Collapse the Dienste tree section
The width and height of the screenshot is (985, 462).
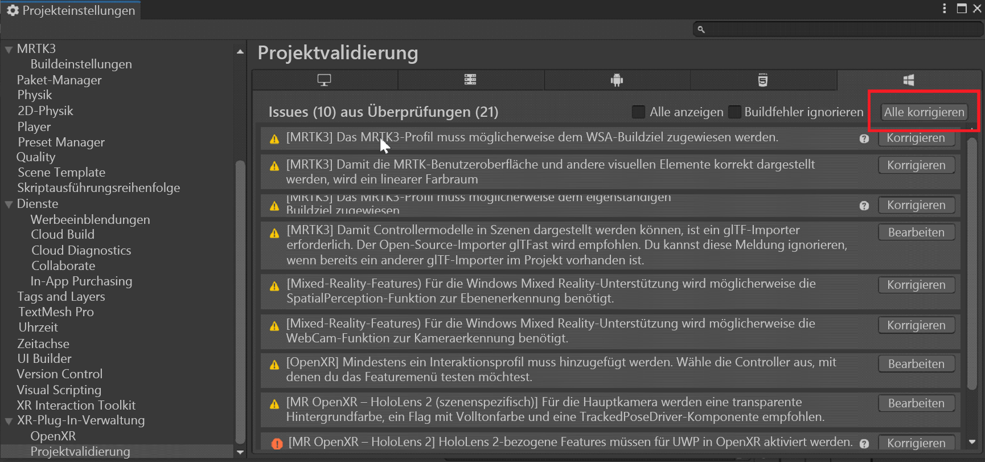[x=9, y=205]
